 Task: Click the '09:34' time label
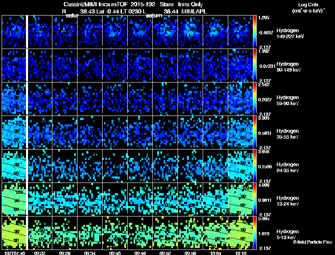90,253
